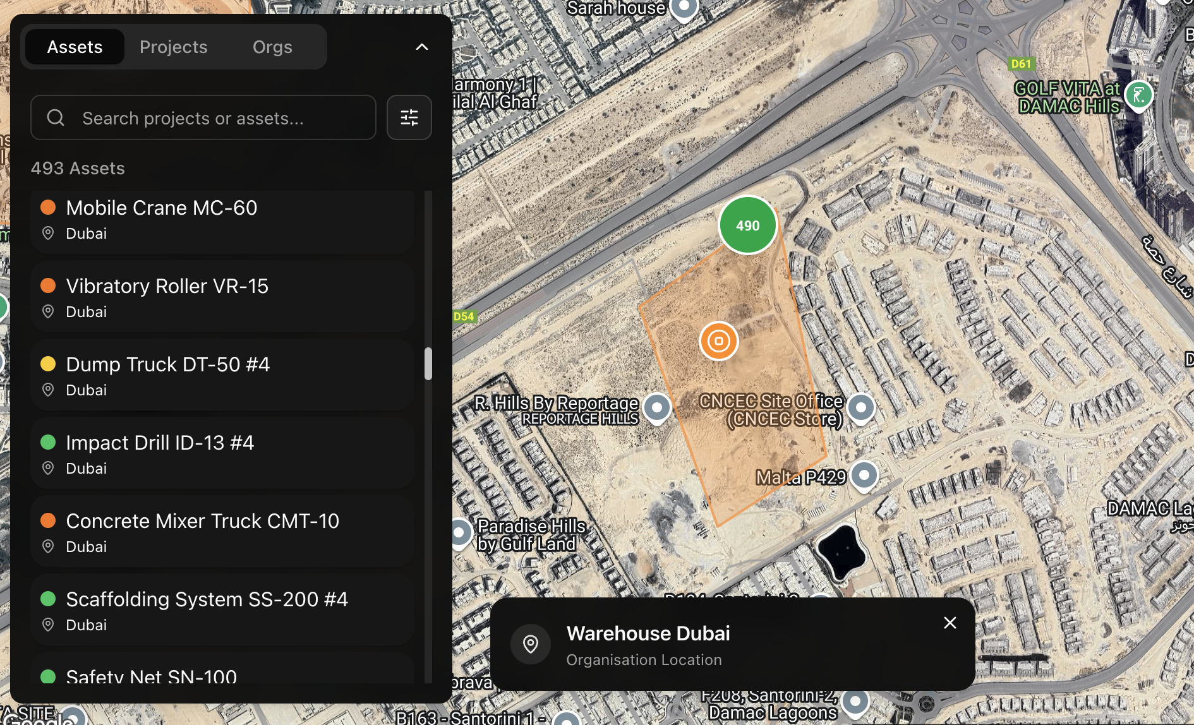
Task: Click the GOLF VITA golf course pin
Action: pos(1139,96)
